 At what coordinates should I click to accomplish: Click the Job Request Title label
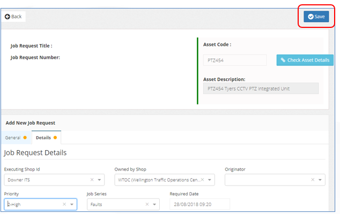pyautogui.click(x=32, y=46)
